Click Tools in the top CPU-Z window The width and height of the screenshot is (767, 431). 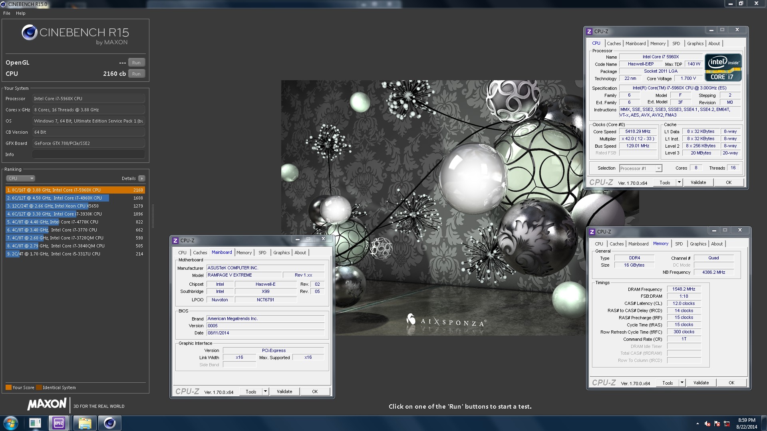(x=665, y=182)
